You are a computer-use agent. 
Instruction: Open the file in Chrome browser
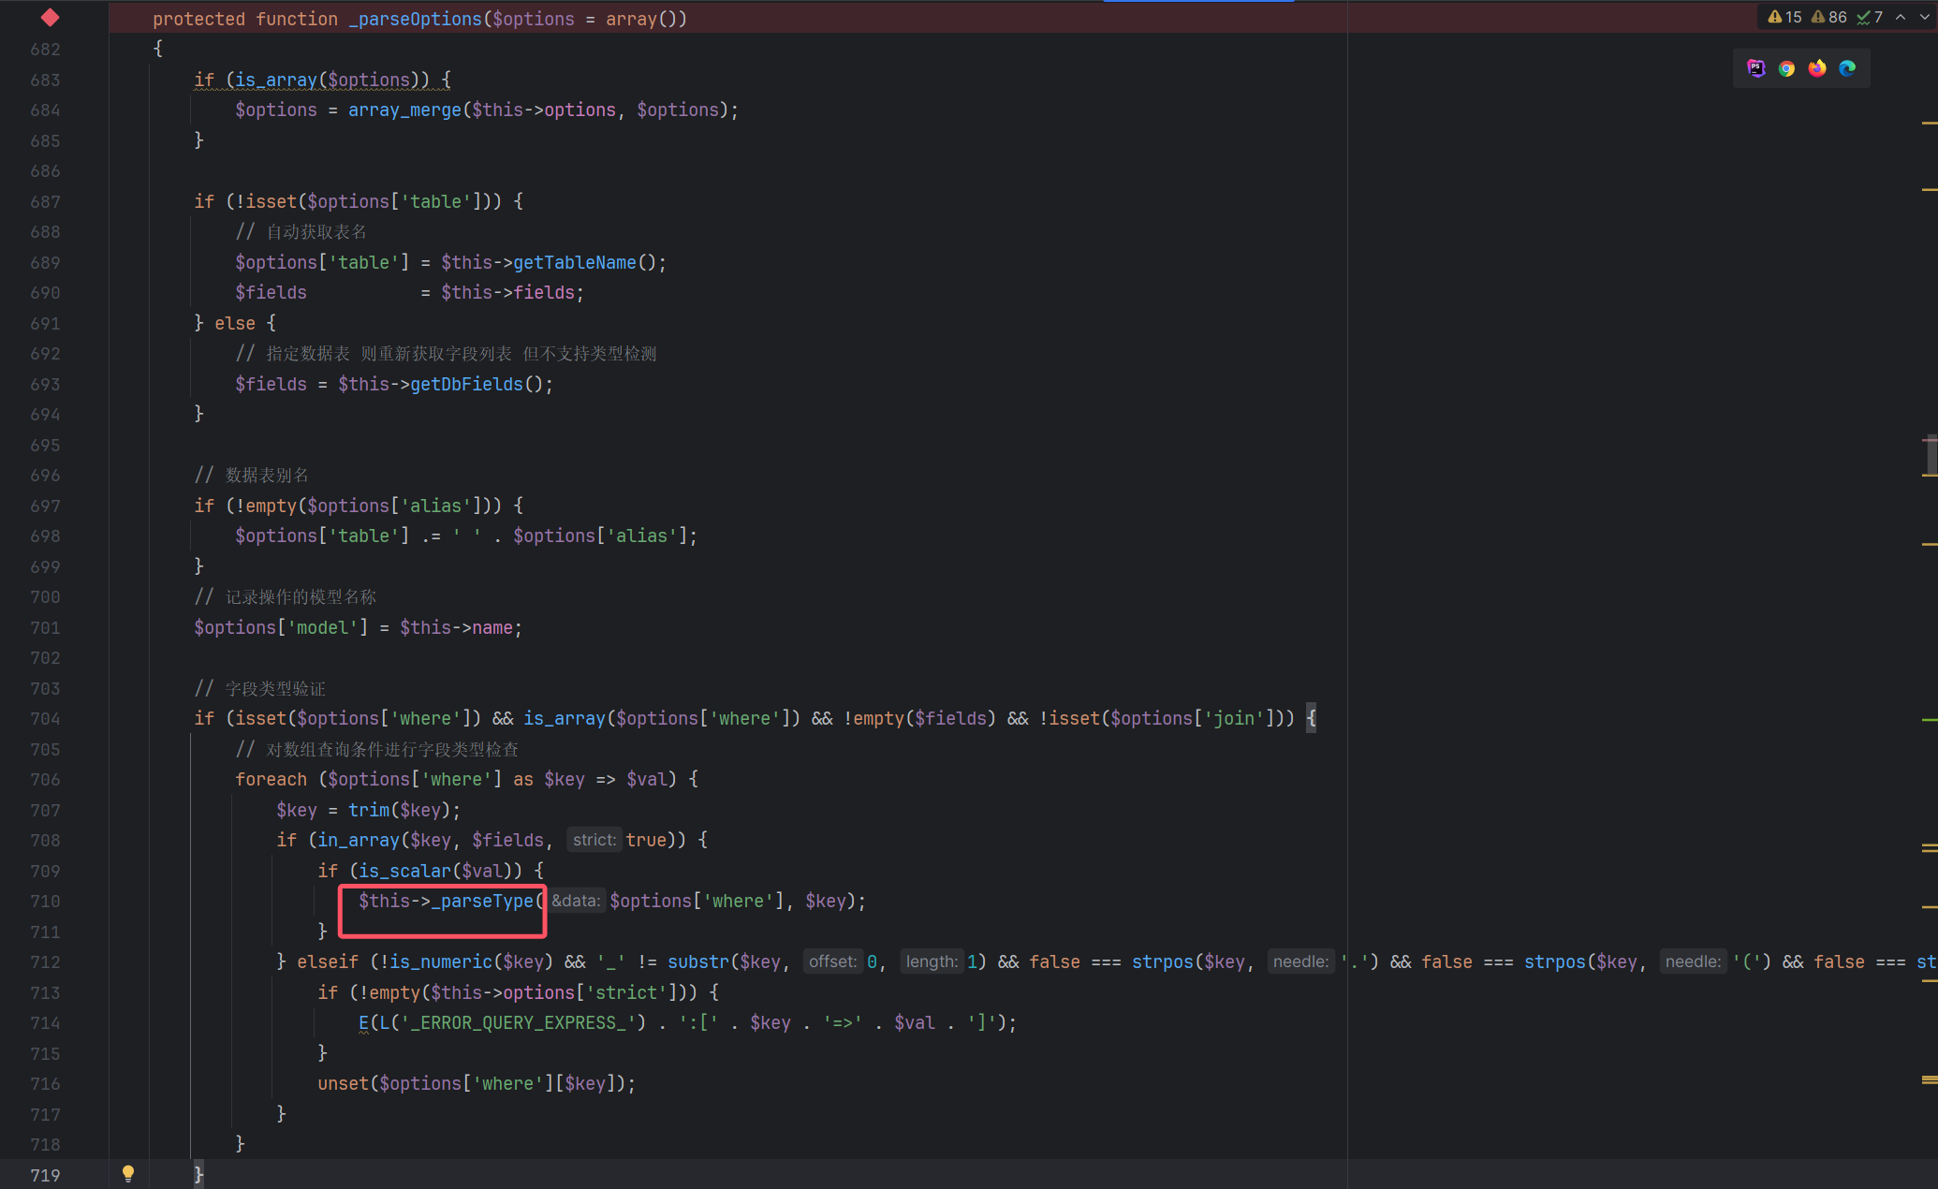pyautogui.click(x=1786, y=68)
